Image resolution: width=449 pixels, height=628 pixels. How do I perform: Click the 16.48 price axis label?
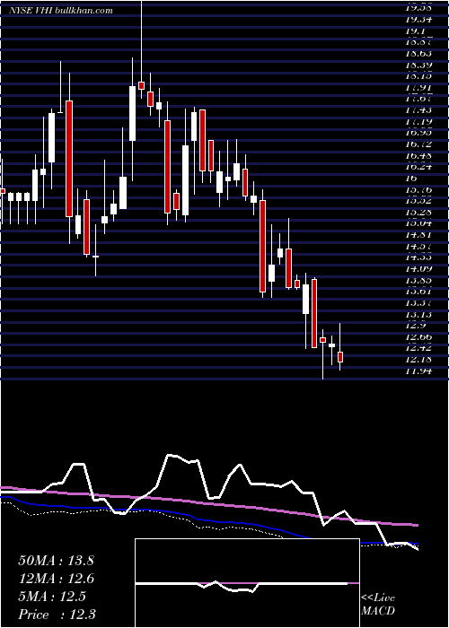coord(418,155)
